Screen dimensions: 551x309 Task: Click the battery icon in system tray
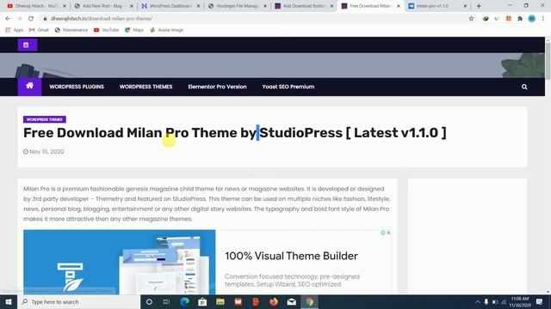click(x=495, y=301)
